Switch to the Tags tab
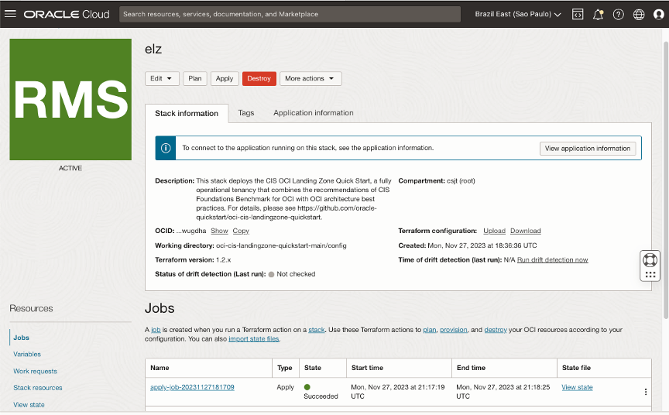669x415 pixels. 246,113
